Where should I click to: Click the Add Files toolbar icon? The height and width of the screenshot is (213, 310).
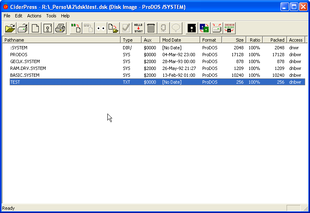pos(76,28)
